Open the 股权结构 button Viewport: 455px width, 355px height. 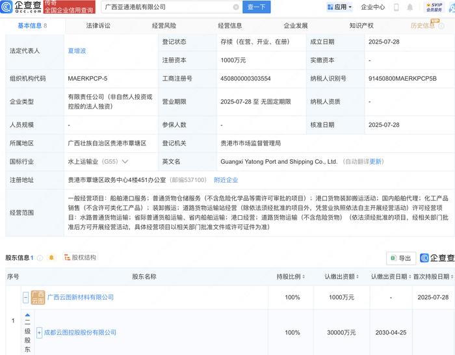[x=81, y=257]
